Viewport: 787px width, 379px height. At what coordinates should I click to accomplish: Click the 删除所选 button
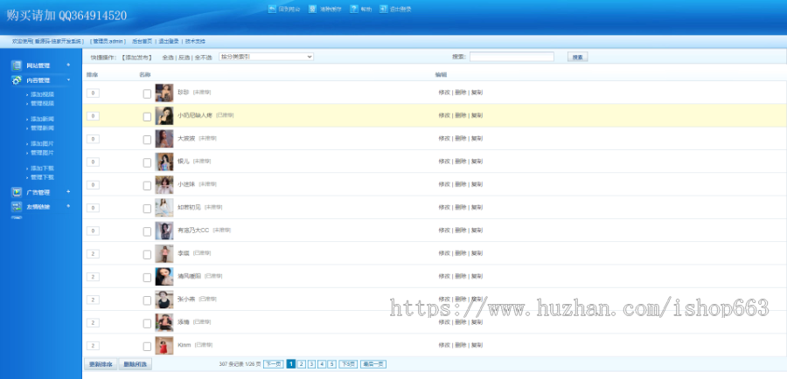pos(135,364)
